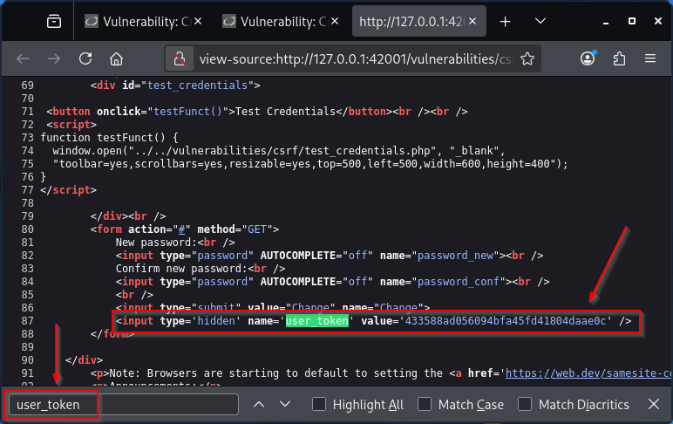Open the web.dev samesite link

589,373
